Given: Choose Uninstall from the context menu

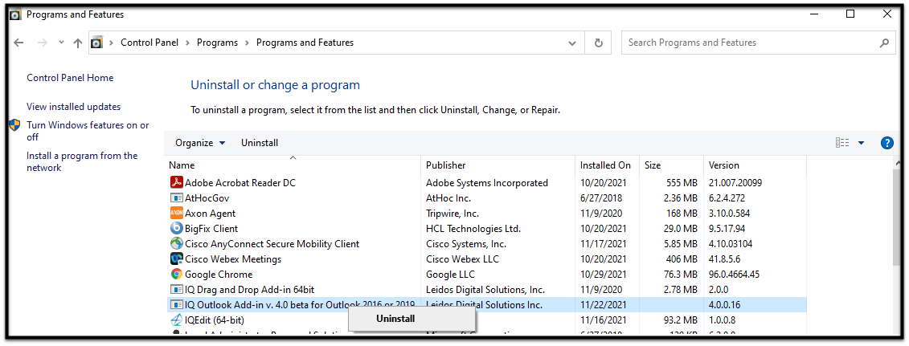Looking at the screenshot, I should 412,318.
